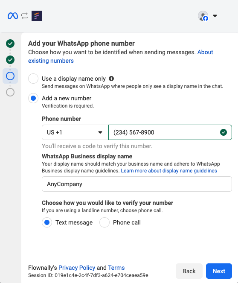Click the Flownally app logo icon
The image size is (238, 283).
37,16
